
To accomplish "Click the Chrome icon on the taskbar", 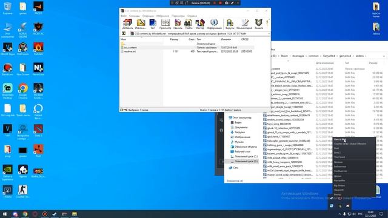I will 25,214.
